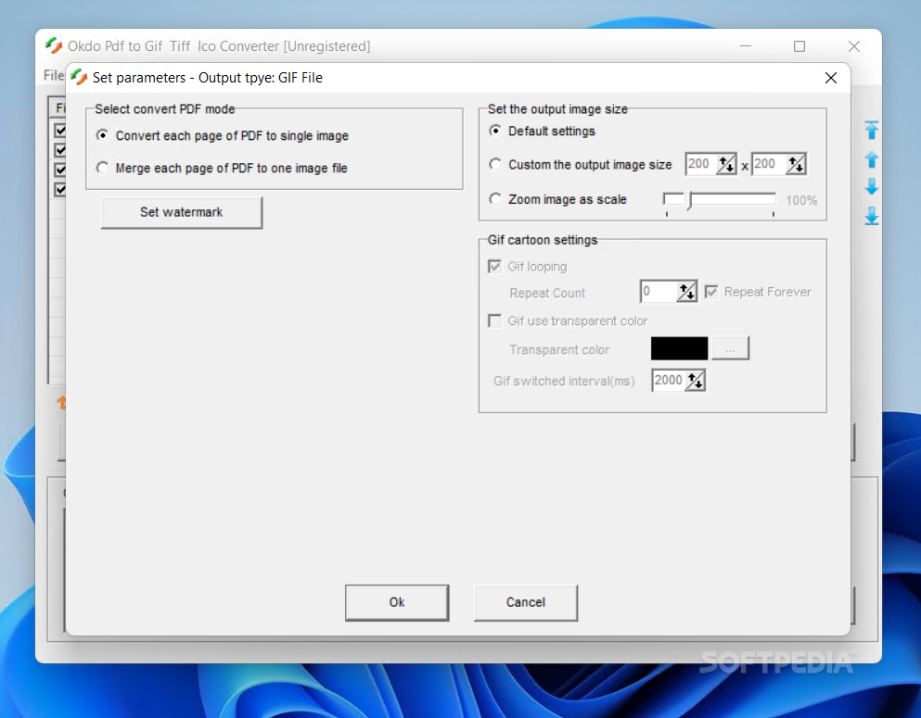The width and height of the screenshot is (921, 718).
Task: Click the width spinner arrows
Action: (726, 164)
